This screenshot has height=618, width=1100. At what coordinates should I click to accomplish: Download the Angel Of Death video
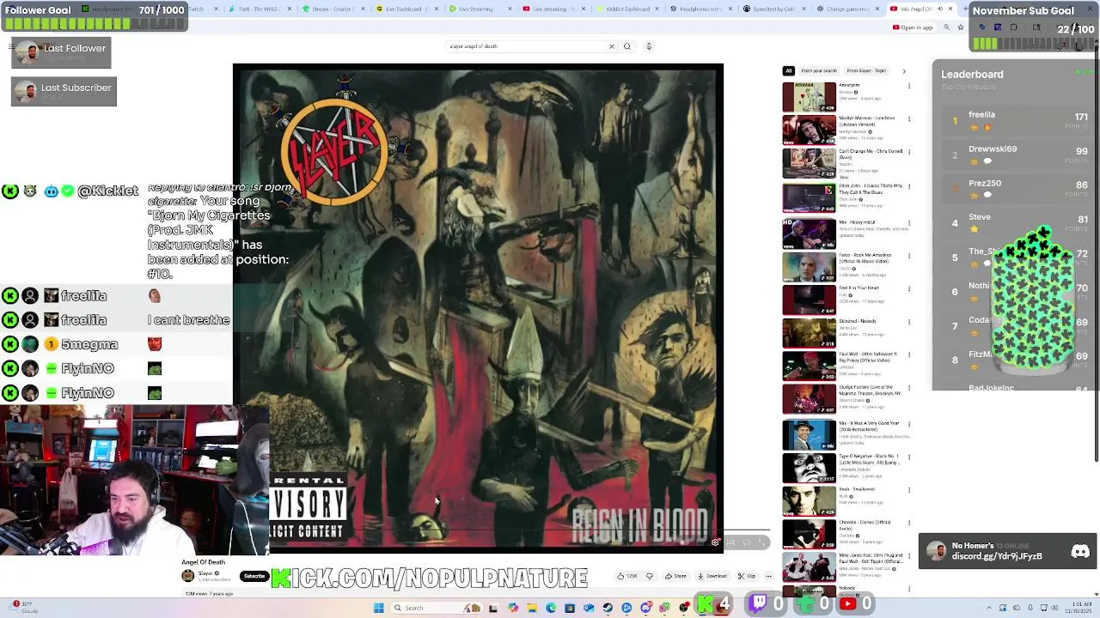(x=712, y=576)
